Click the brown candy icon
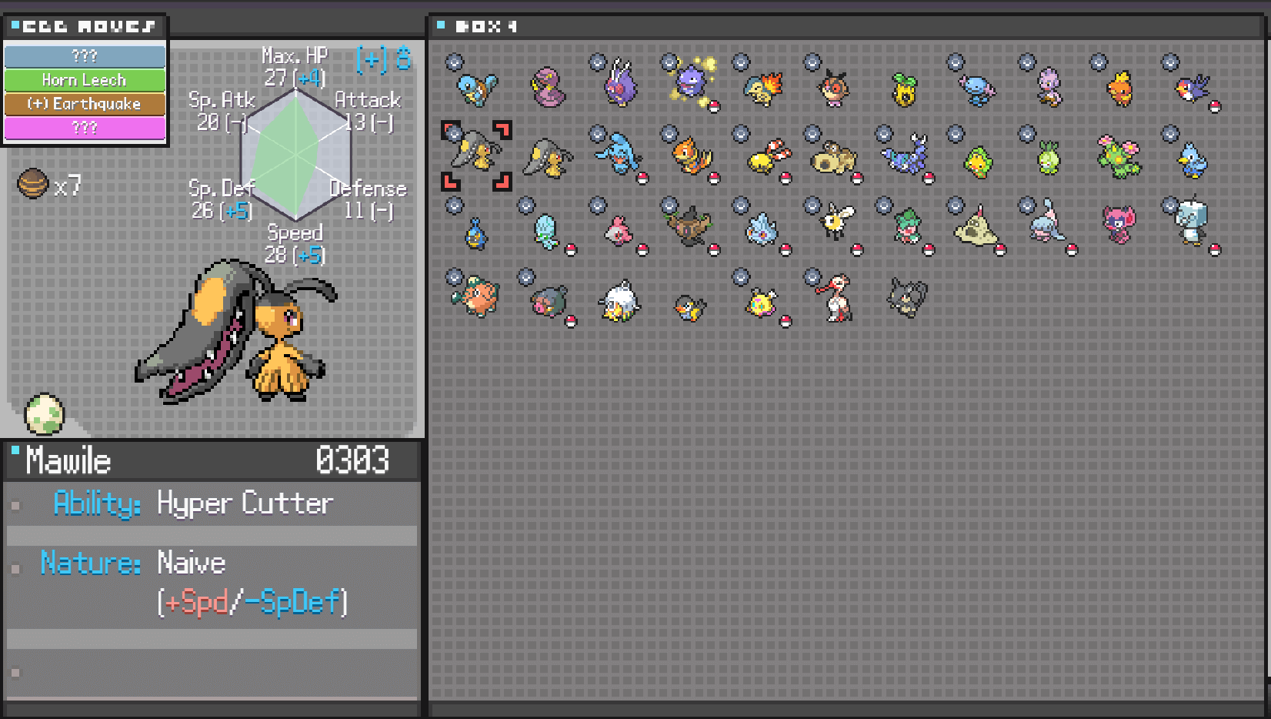This screenshot has height=719, width=1271. click(x=32, y=183)
